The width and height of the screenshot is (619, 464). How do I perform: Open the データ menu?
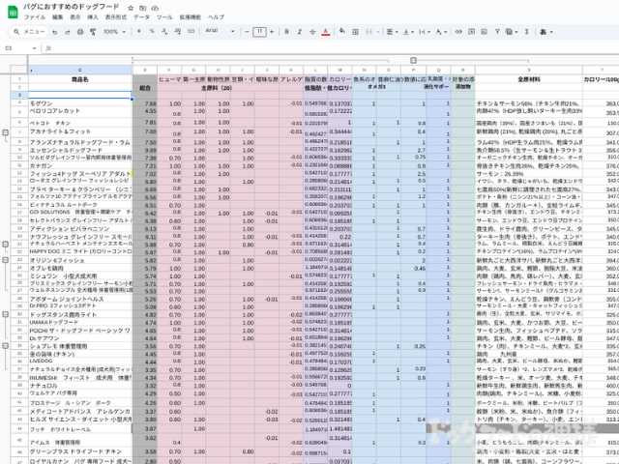pos(141,17)
